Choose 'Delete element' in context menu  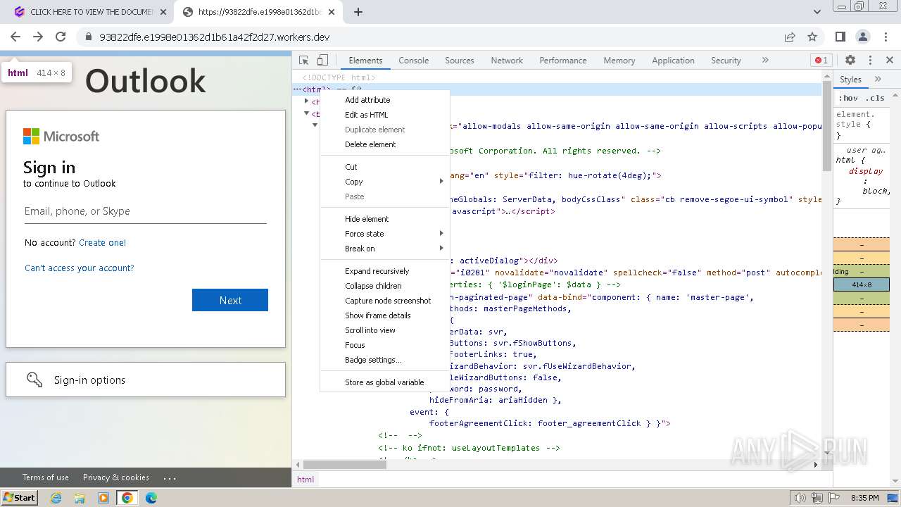coord(385,144)
